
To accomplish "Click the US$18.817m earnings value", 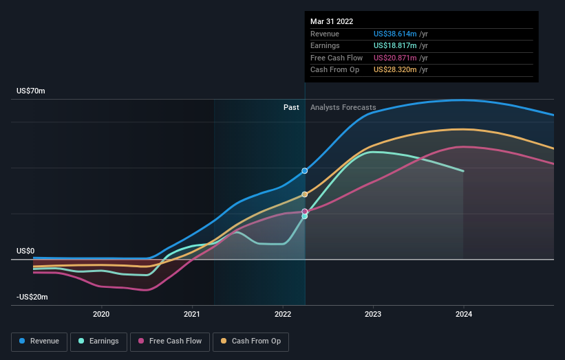I will [395, 45].
